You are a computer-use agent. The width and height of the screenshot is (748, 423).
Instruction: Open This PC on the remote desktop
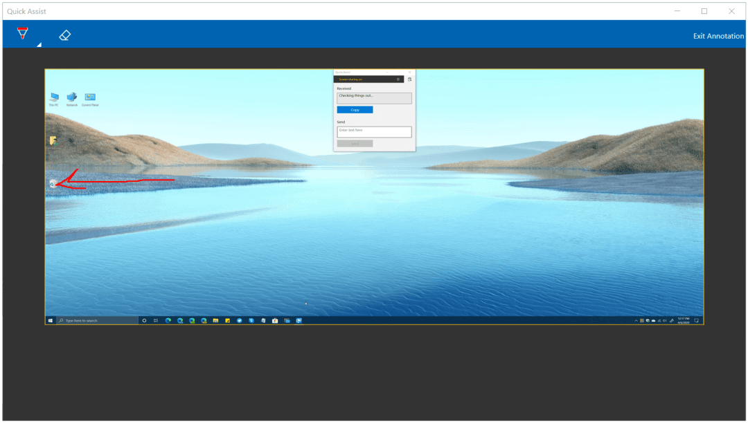54,97
